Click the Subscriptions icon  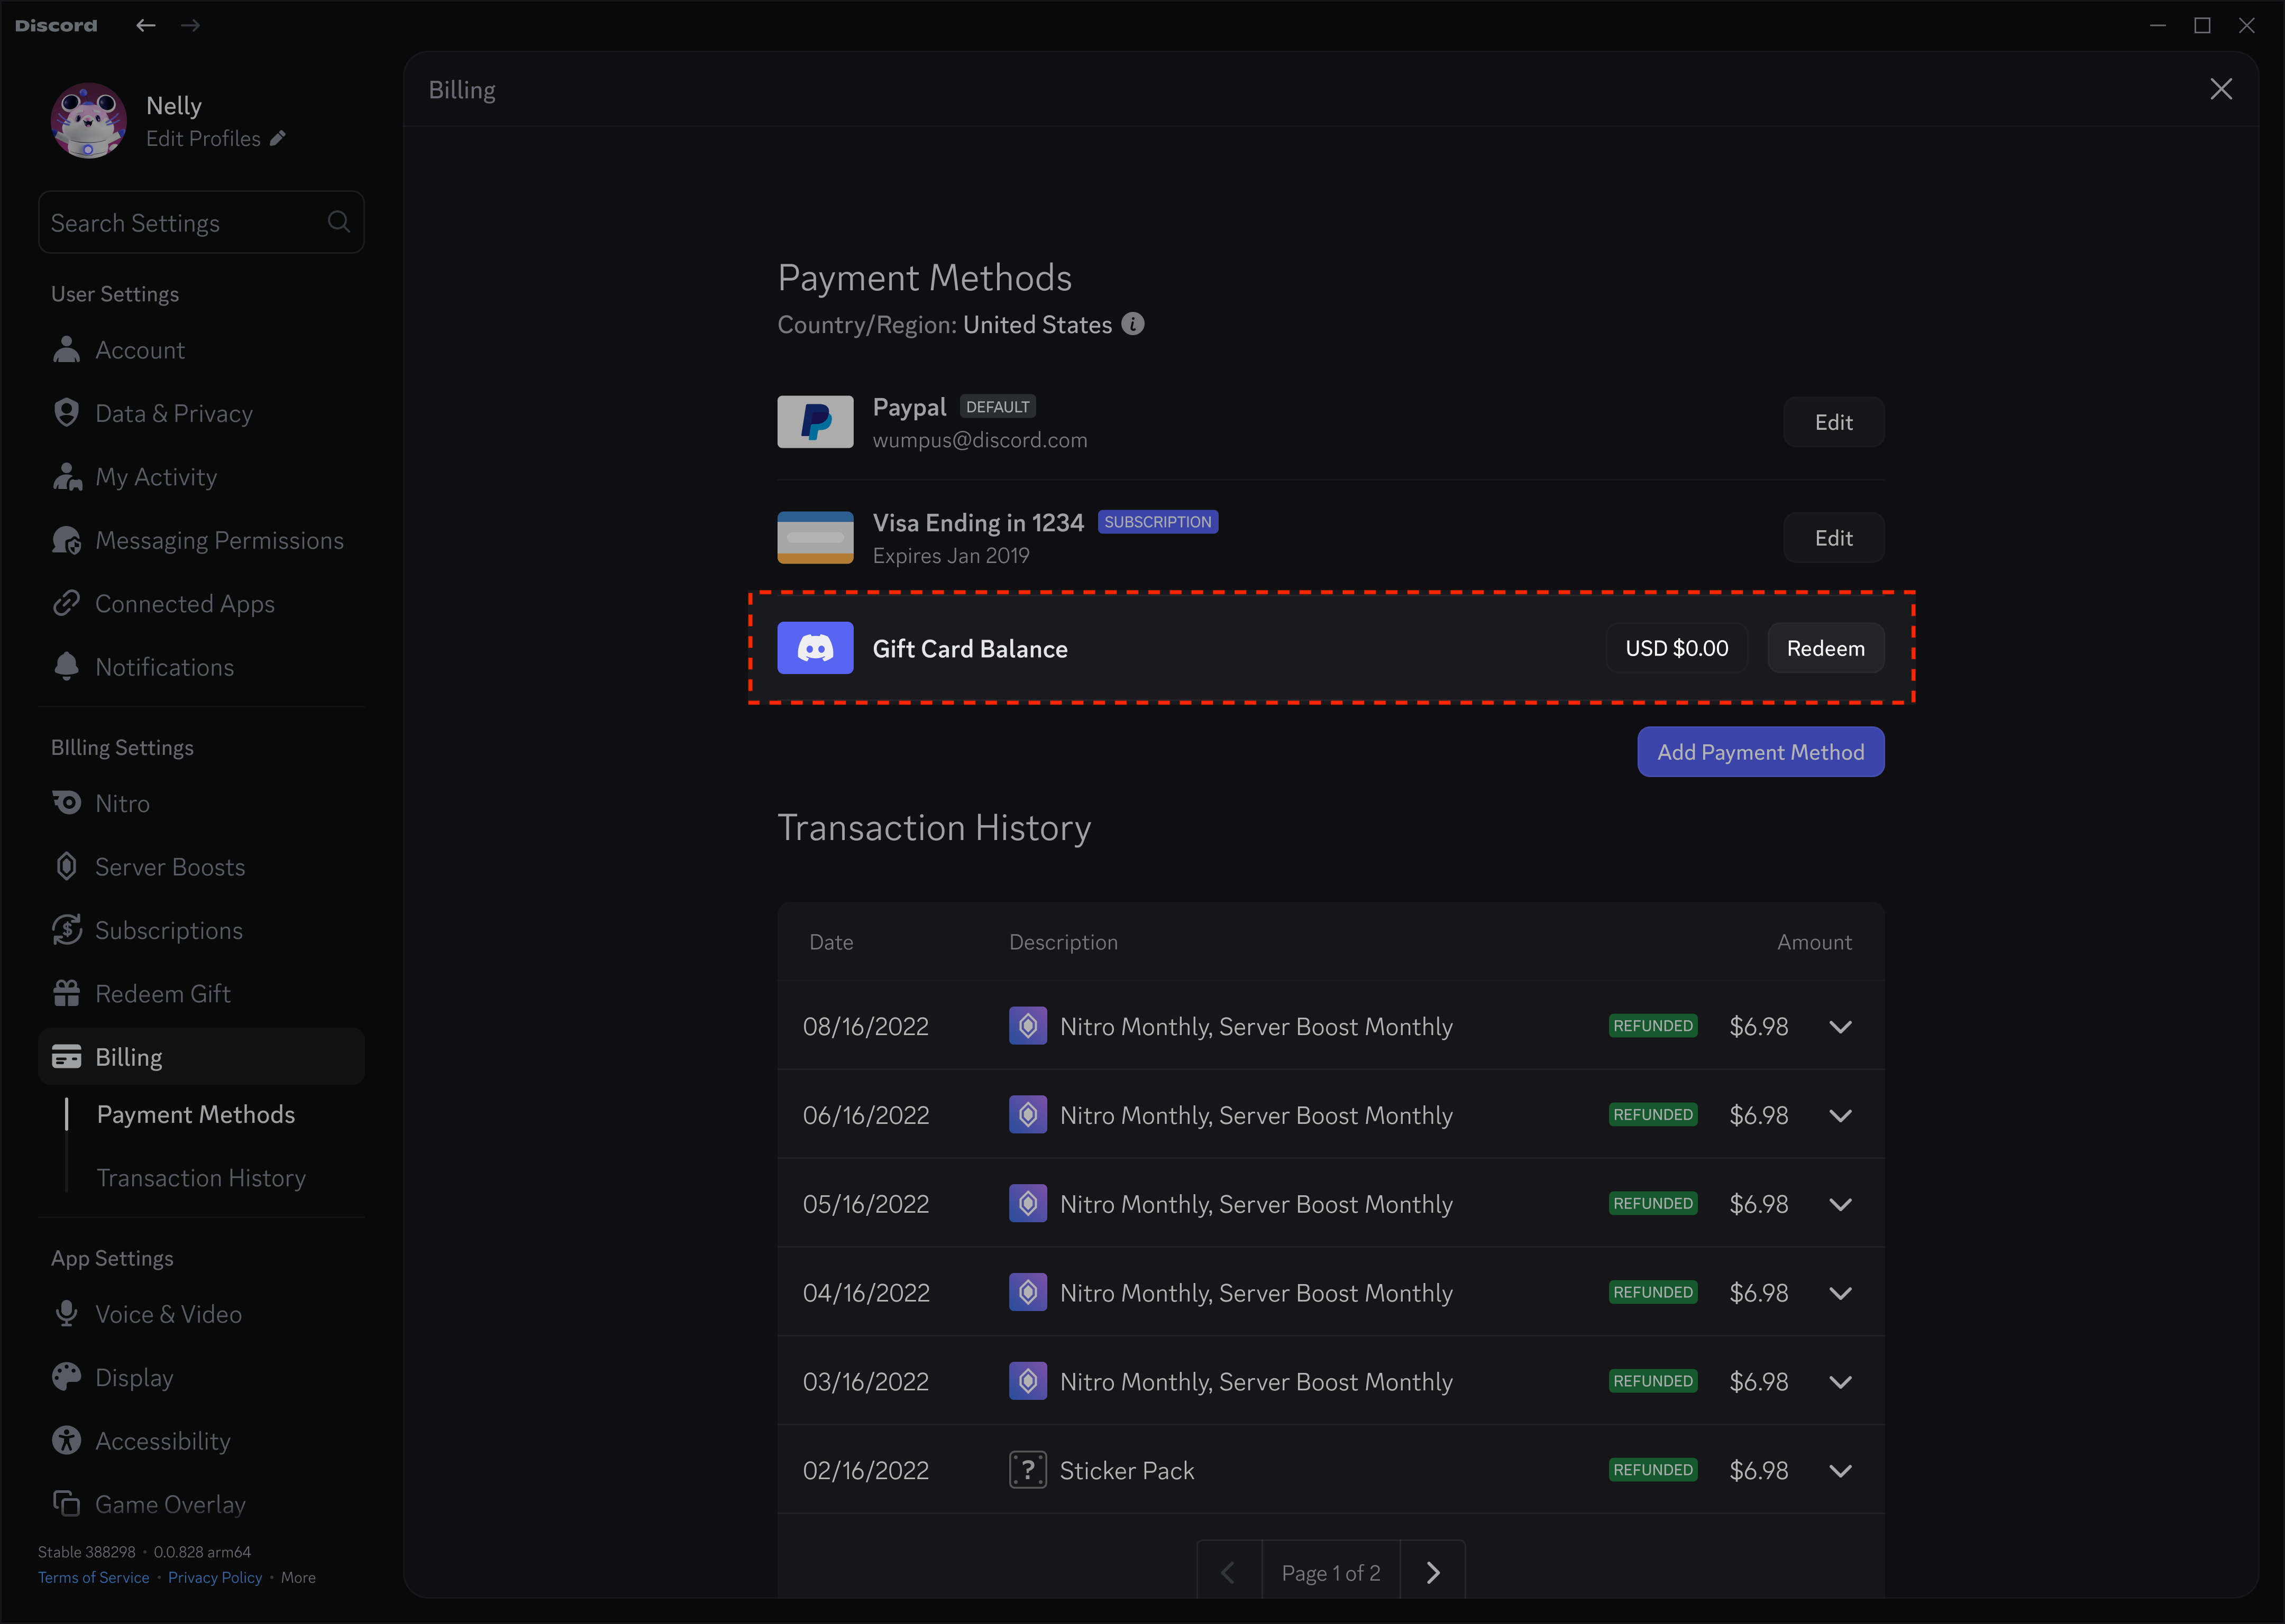66,929
